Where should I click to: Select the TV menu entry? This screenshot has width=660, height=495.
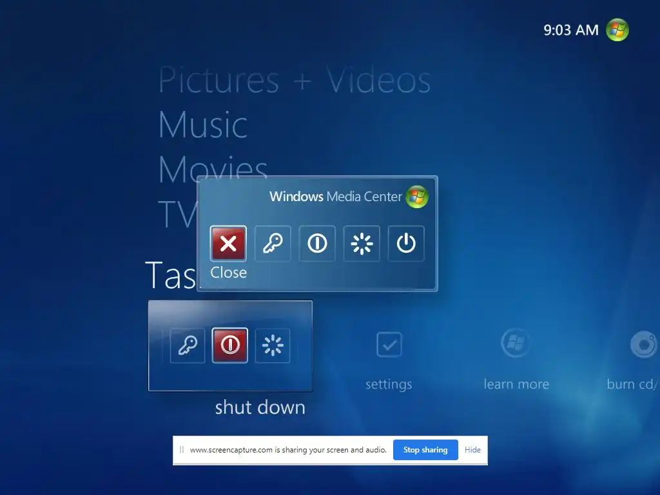[x=178, y=214]
